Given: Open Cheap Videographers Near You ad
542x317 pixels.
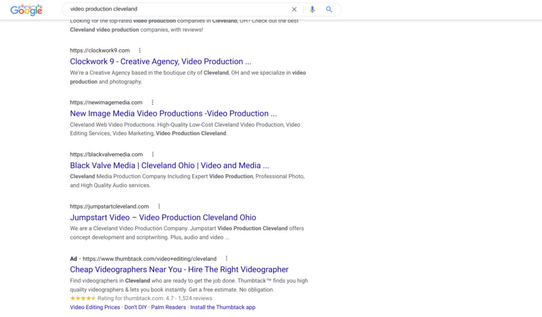Looking at the screenshot, I should tap(179, 269).
